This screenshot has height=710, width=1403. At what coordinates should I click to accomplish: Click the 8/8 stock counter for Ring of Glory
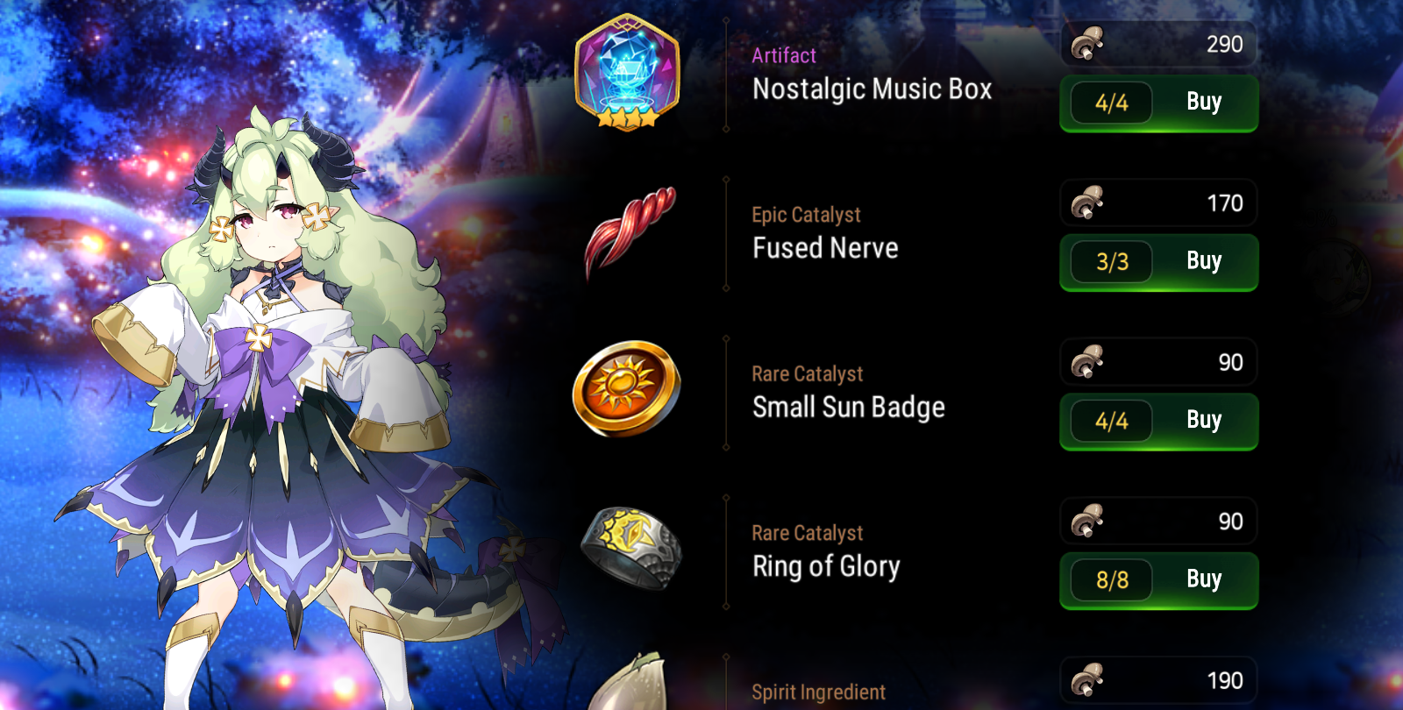pyautogui.click(x=1112, y=580)
